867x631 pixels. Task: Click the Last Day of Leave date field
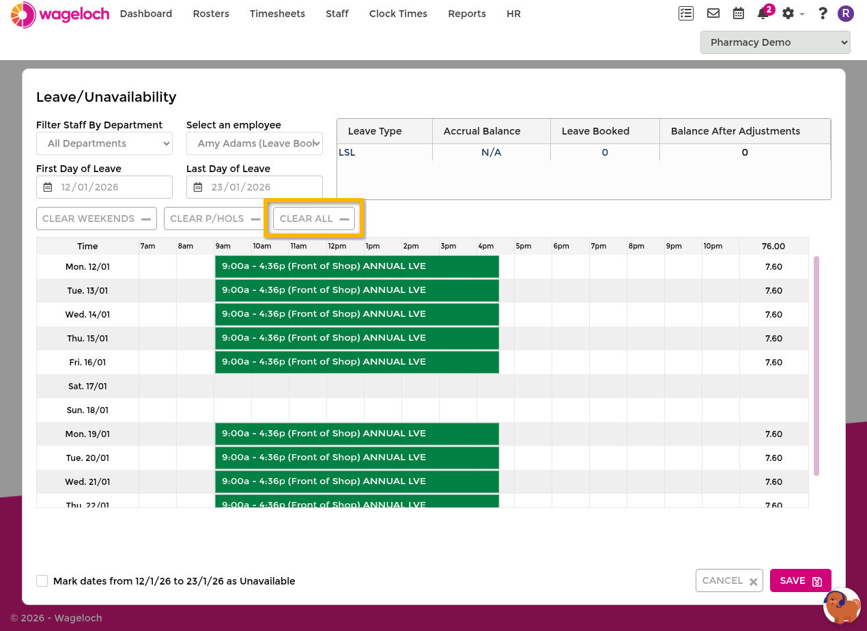(255, 187)
